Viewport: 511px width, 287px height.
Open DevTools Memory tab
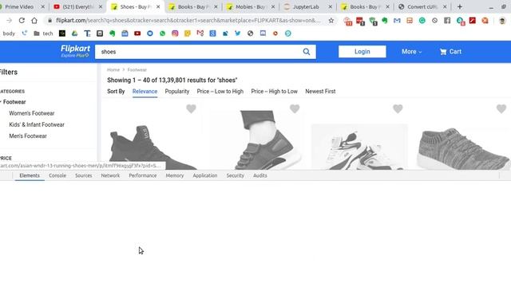click(175, 175)
